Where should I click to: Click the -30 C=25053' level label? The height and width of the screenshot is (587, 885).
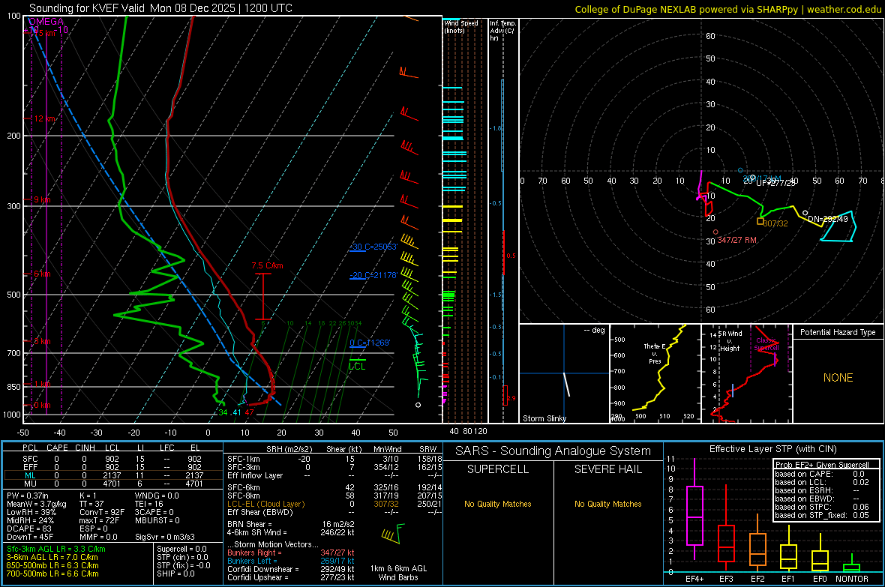373,247
